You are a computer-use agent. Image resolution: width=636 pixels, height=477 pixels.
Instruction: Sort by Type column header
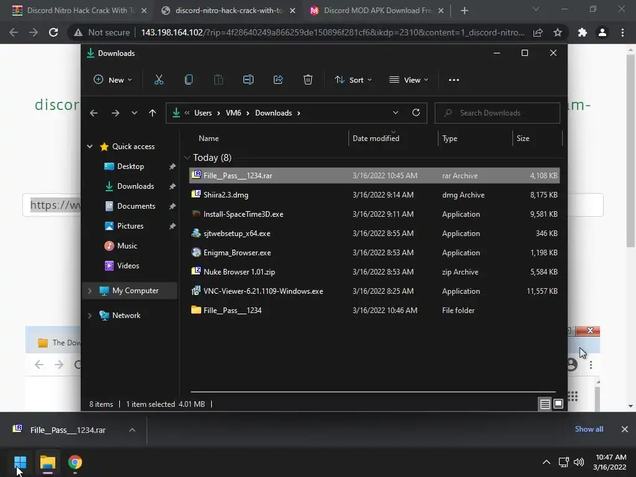(450, 139)
